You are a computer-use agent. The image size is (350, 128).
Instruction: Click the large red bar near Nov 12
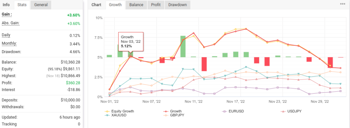[x=204, y=64]
